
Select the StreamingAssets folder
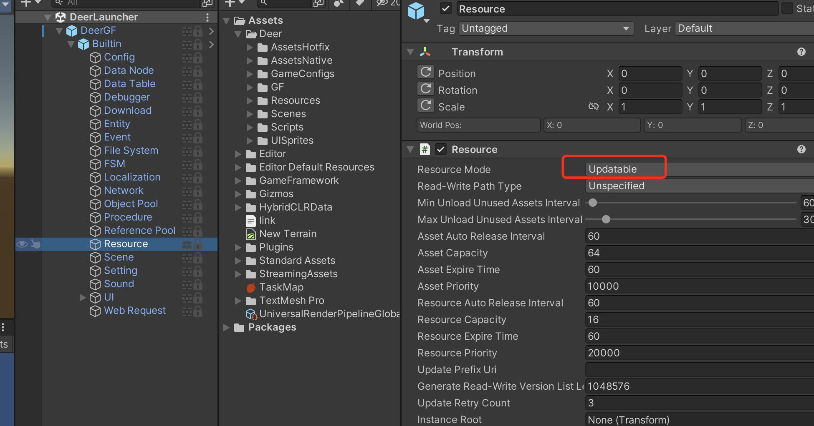click(298, 274)
